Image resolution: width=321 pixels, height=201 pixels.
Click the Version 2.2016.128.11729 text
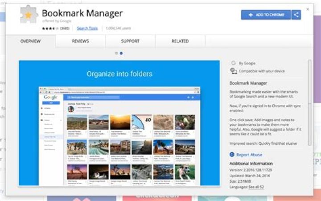click(251, 170)
